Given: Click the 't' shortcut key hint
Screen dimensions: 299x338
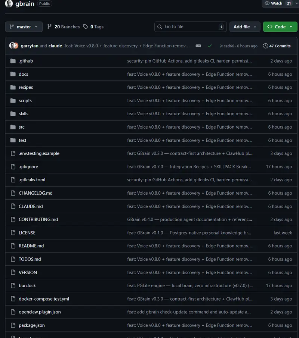Looking at the screenshot, I should (x=221, y=27).
